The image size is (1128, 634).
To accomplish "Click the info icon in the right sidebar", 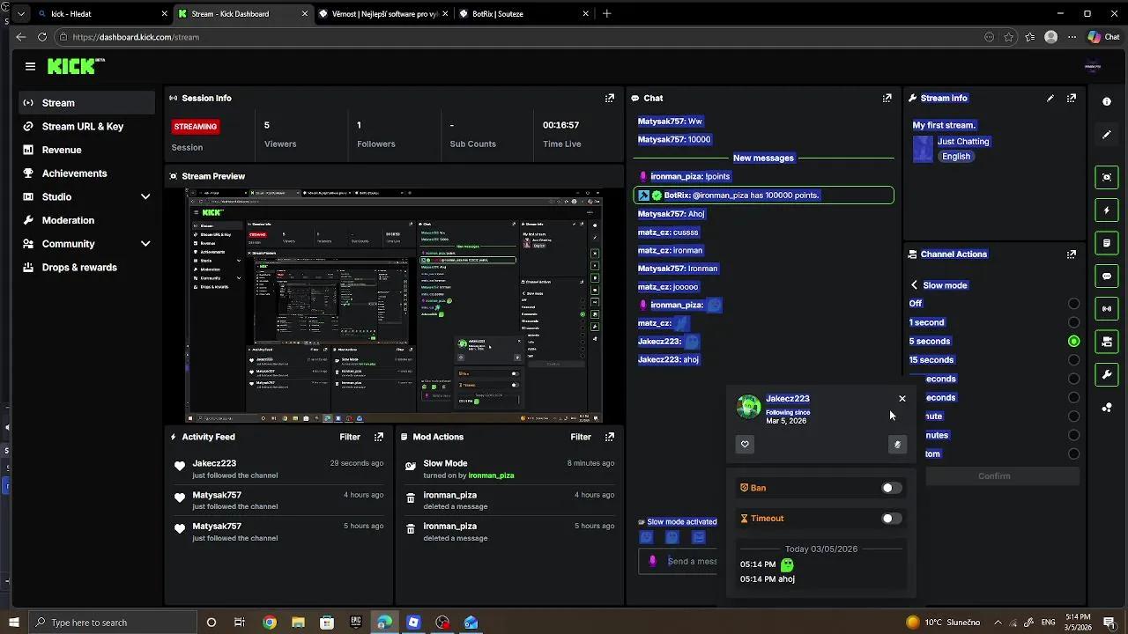I will point(1107,101).
